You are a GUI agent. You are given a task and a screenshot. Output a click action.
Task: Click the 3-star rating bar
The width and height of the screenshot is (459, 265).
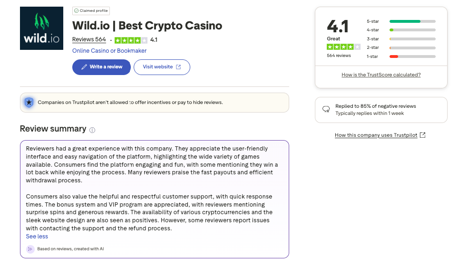[x=412, y=39]
